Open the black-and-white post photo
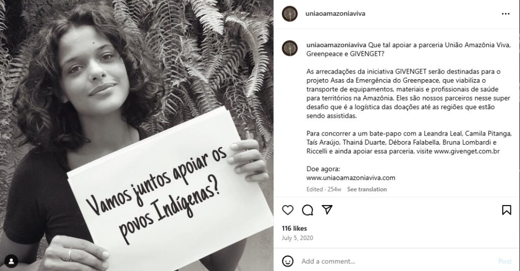This screenshot has height=271, width=520. 137,135
